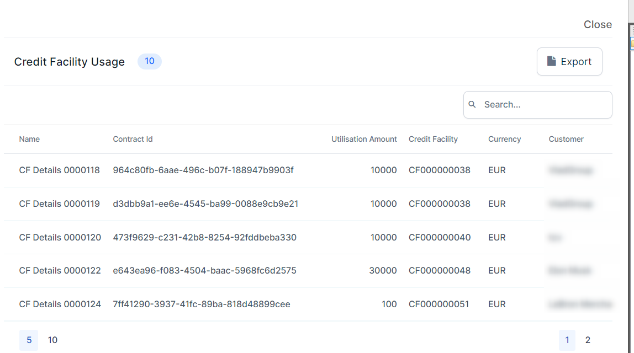634x353 pixels.
Task: Sort by Name column header
Action: pos(29,139)
